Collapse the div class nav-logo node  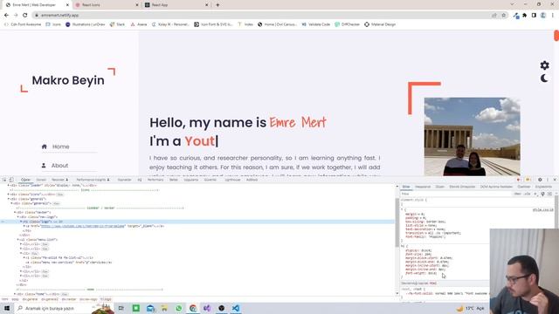click(x=18, y=217)
